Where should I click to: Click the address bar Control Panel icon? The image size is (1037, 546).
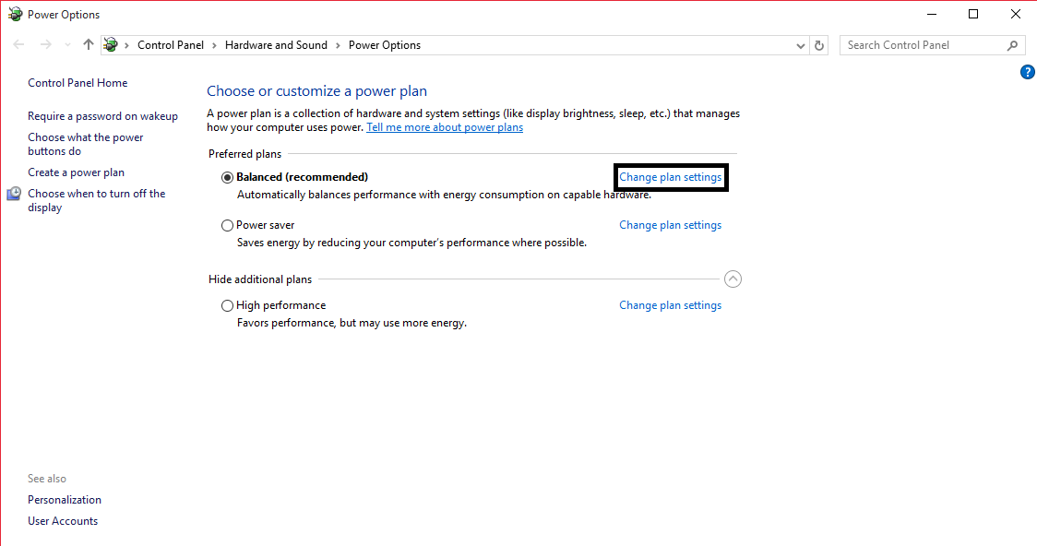(111, 45)
